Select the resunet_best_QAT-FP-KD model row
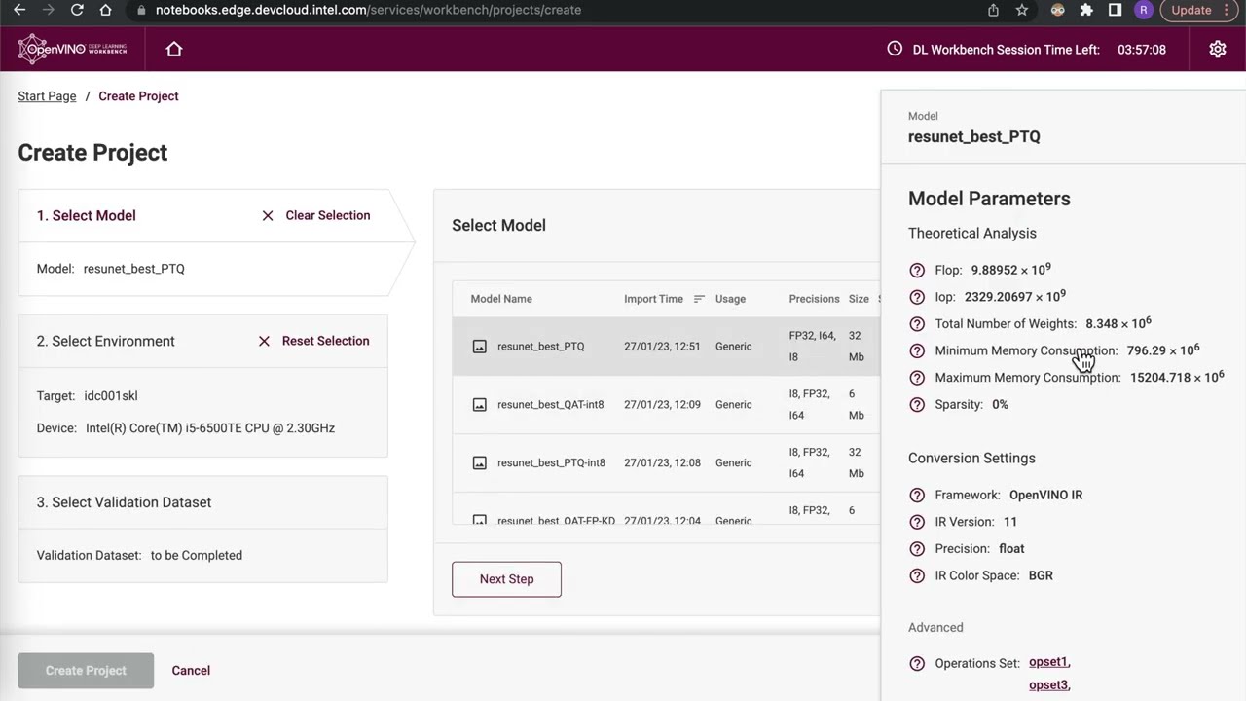 point(667,509)
